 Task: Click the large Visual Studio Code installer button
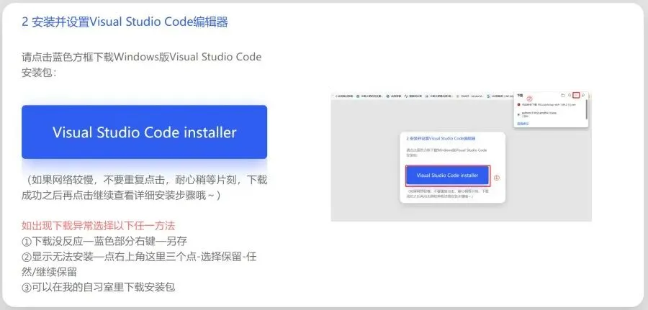click(x=144, y=132)
